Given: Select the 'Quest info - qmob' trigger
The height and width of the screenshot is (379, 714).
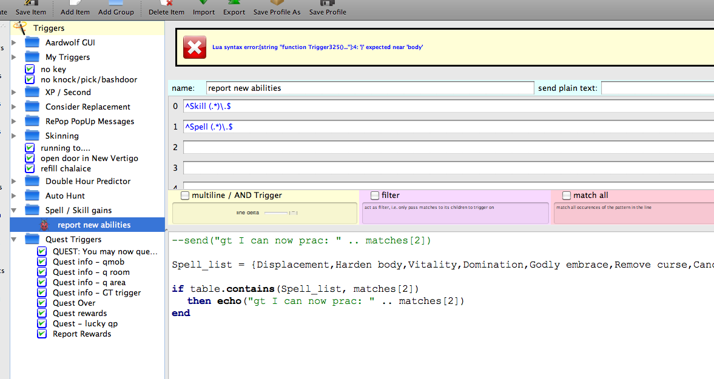Looking at the screenshot, I should (x=89, y=262).
